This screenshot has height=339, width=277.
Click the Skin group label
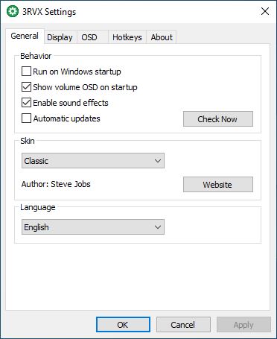tap(28, 141)
